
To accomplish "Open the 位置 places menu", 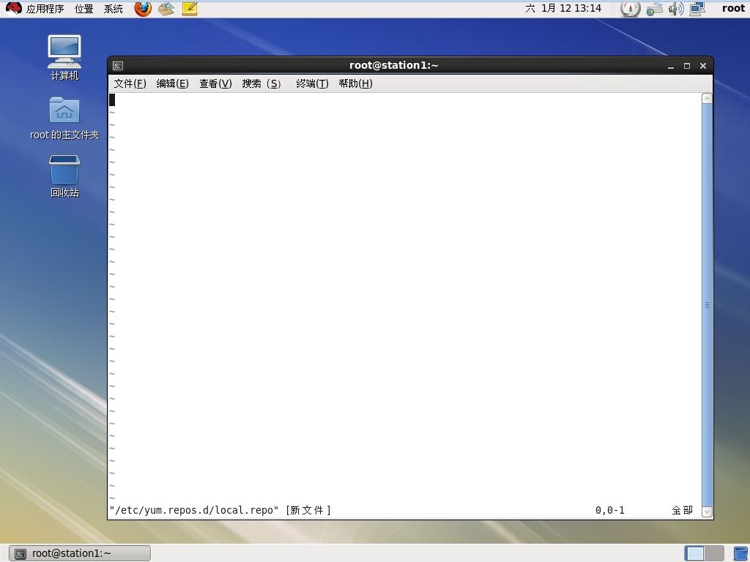I will click(83, 9).
